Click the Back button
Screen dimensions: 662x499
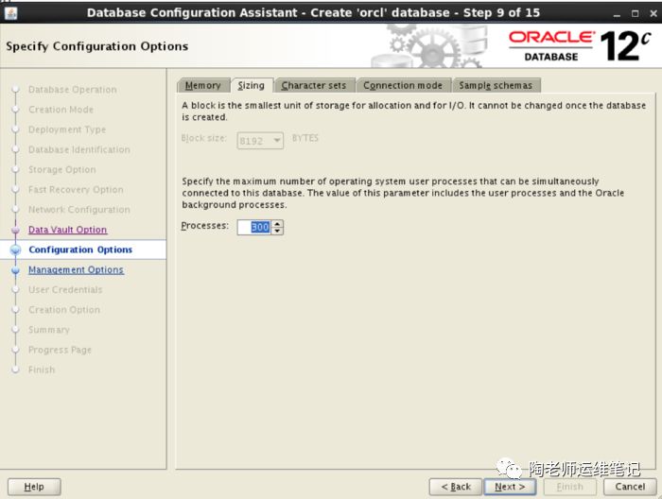456,487
